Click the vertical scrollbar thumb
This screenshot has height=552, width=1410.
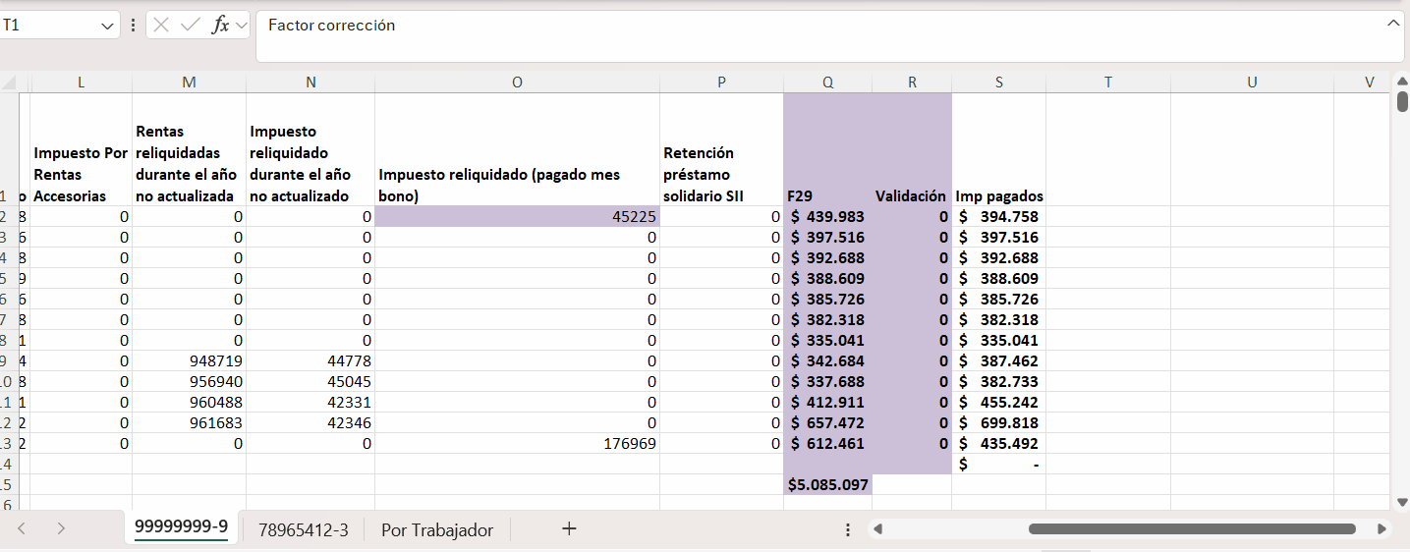1402,101
